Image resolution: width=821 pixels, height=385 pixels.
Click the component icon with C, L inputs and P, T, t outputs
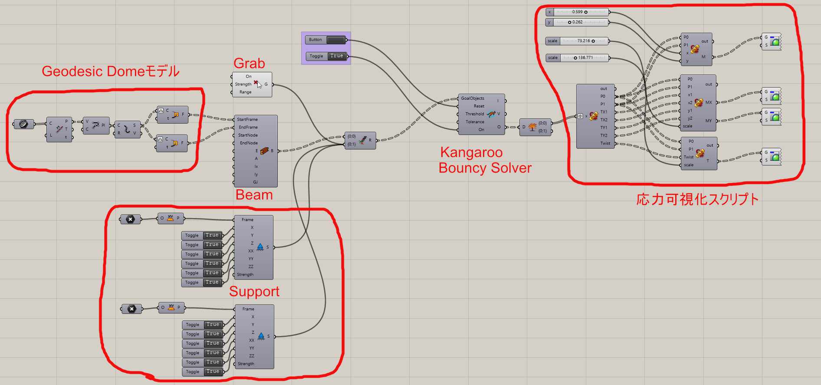[x=59, y=129]
